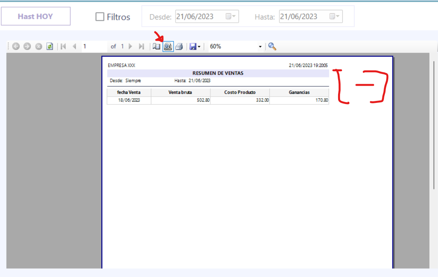This screenshot has height=277, width=438.
Task: Enable the Filtros checkbox
Action: (100, 17)
